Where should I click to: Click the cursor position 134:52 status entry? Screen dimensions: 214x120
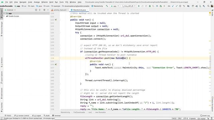coord(174,119)
